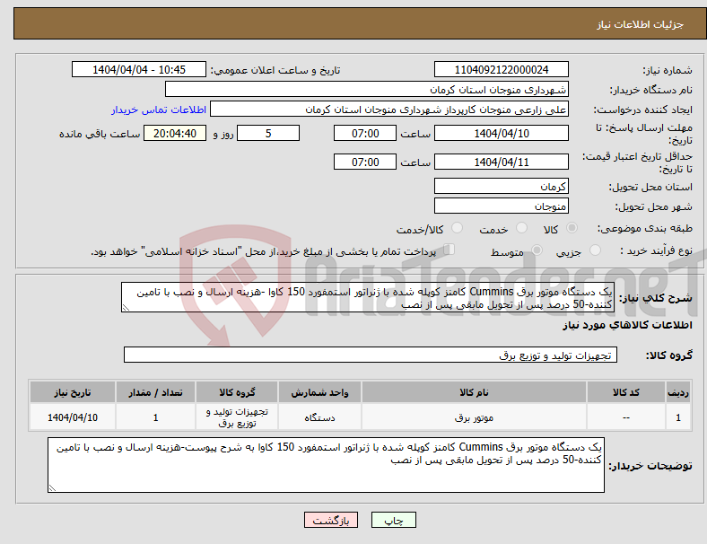Click the remaining days field showing 5

pos(268,133)
